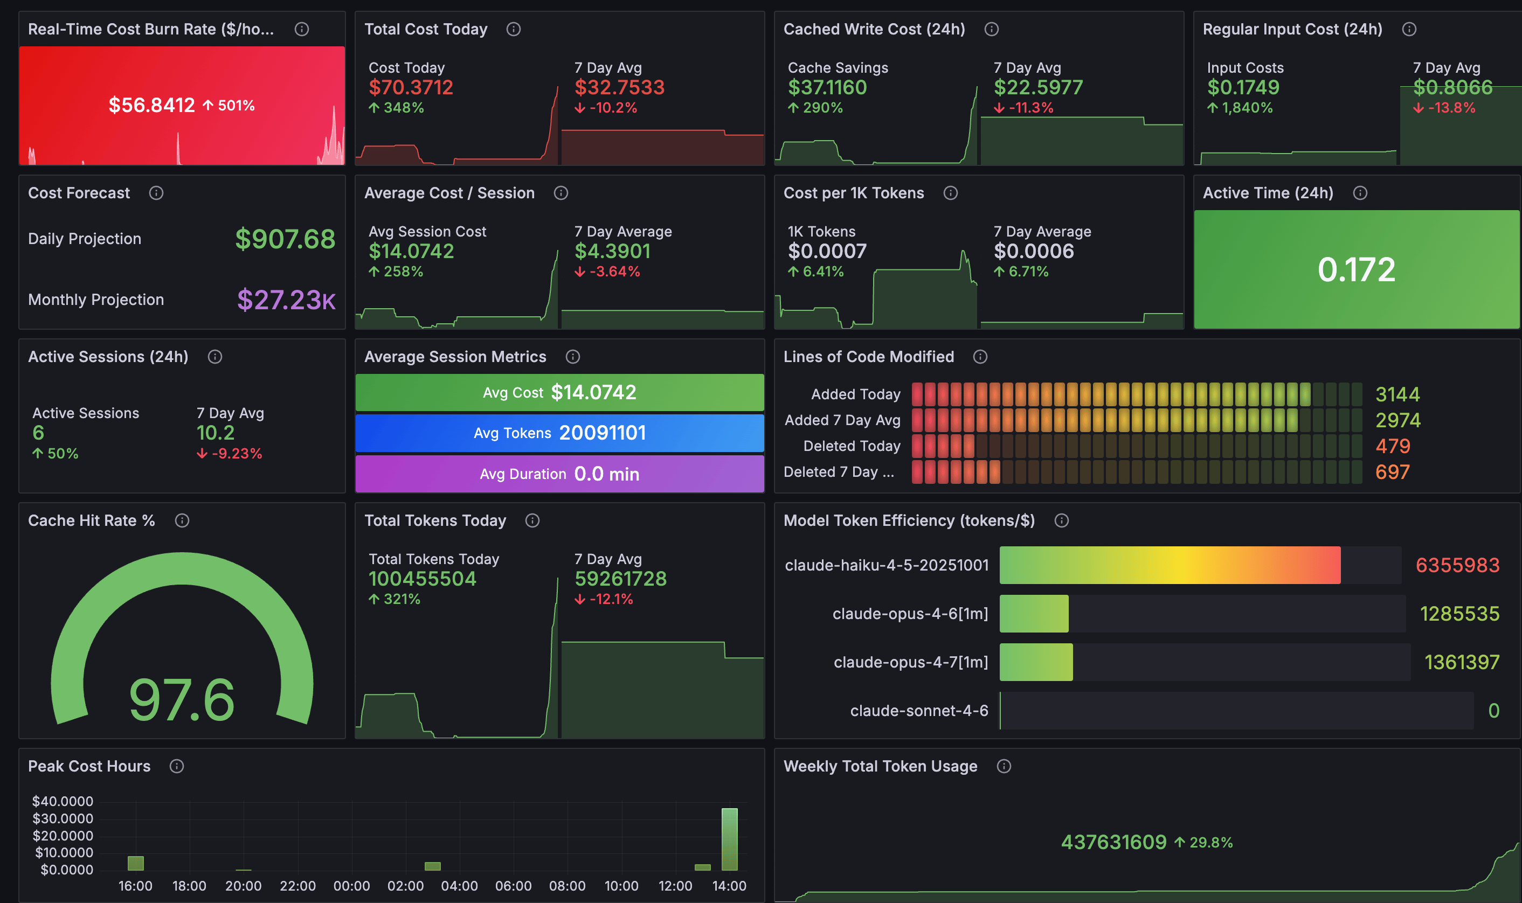Open the Cost per 1K Tokens panel title menu
This screenshot has height=903, width=1522.
[853, 193]
